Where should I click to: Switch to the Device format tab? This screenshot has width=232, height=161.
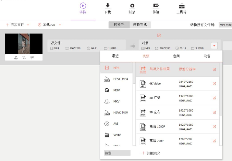tap(207, 56)
